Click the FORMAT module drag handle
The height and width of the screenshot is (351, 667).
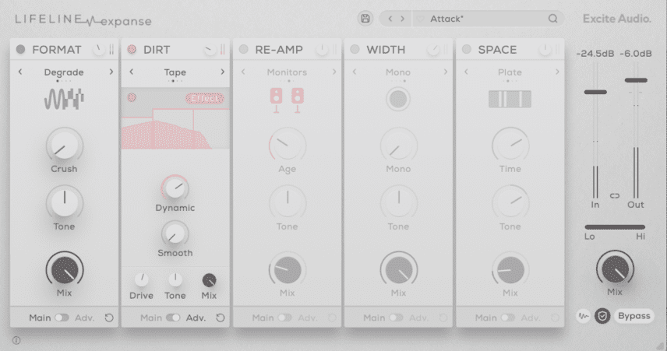coord(111,50)
